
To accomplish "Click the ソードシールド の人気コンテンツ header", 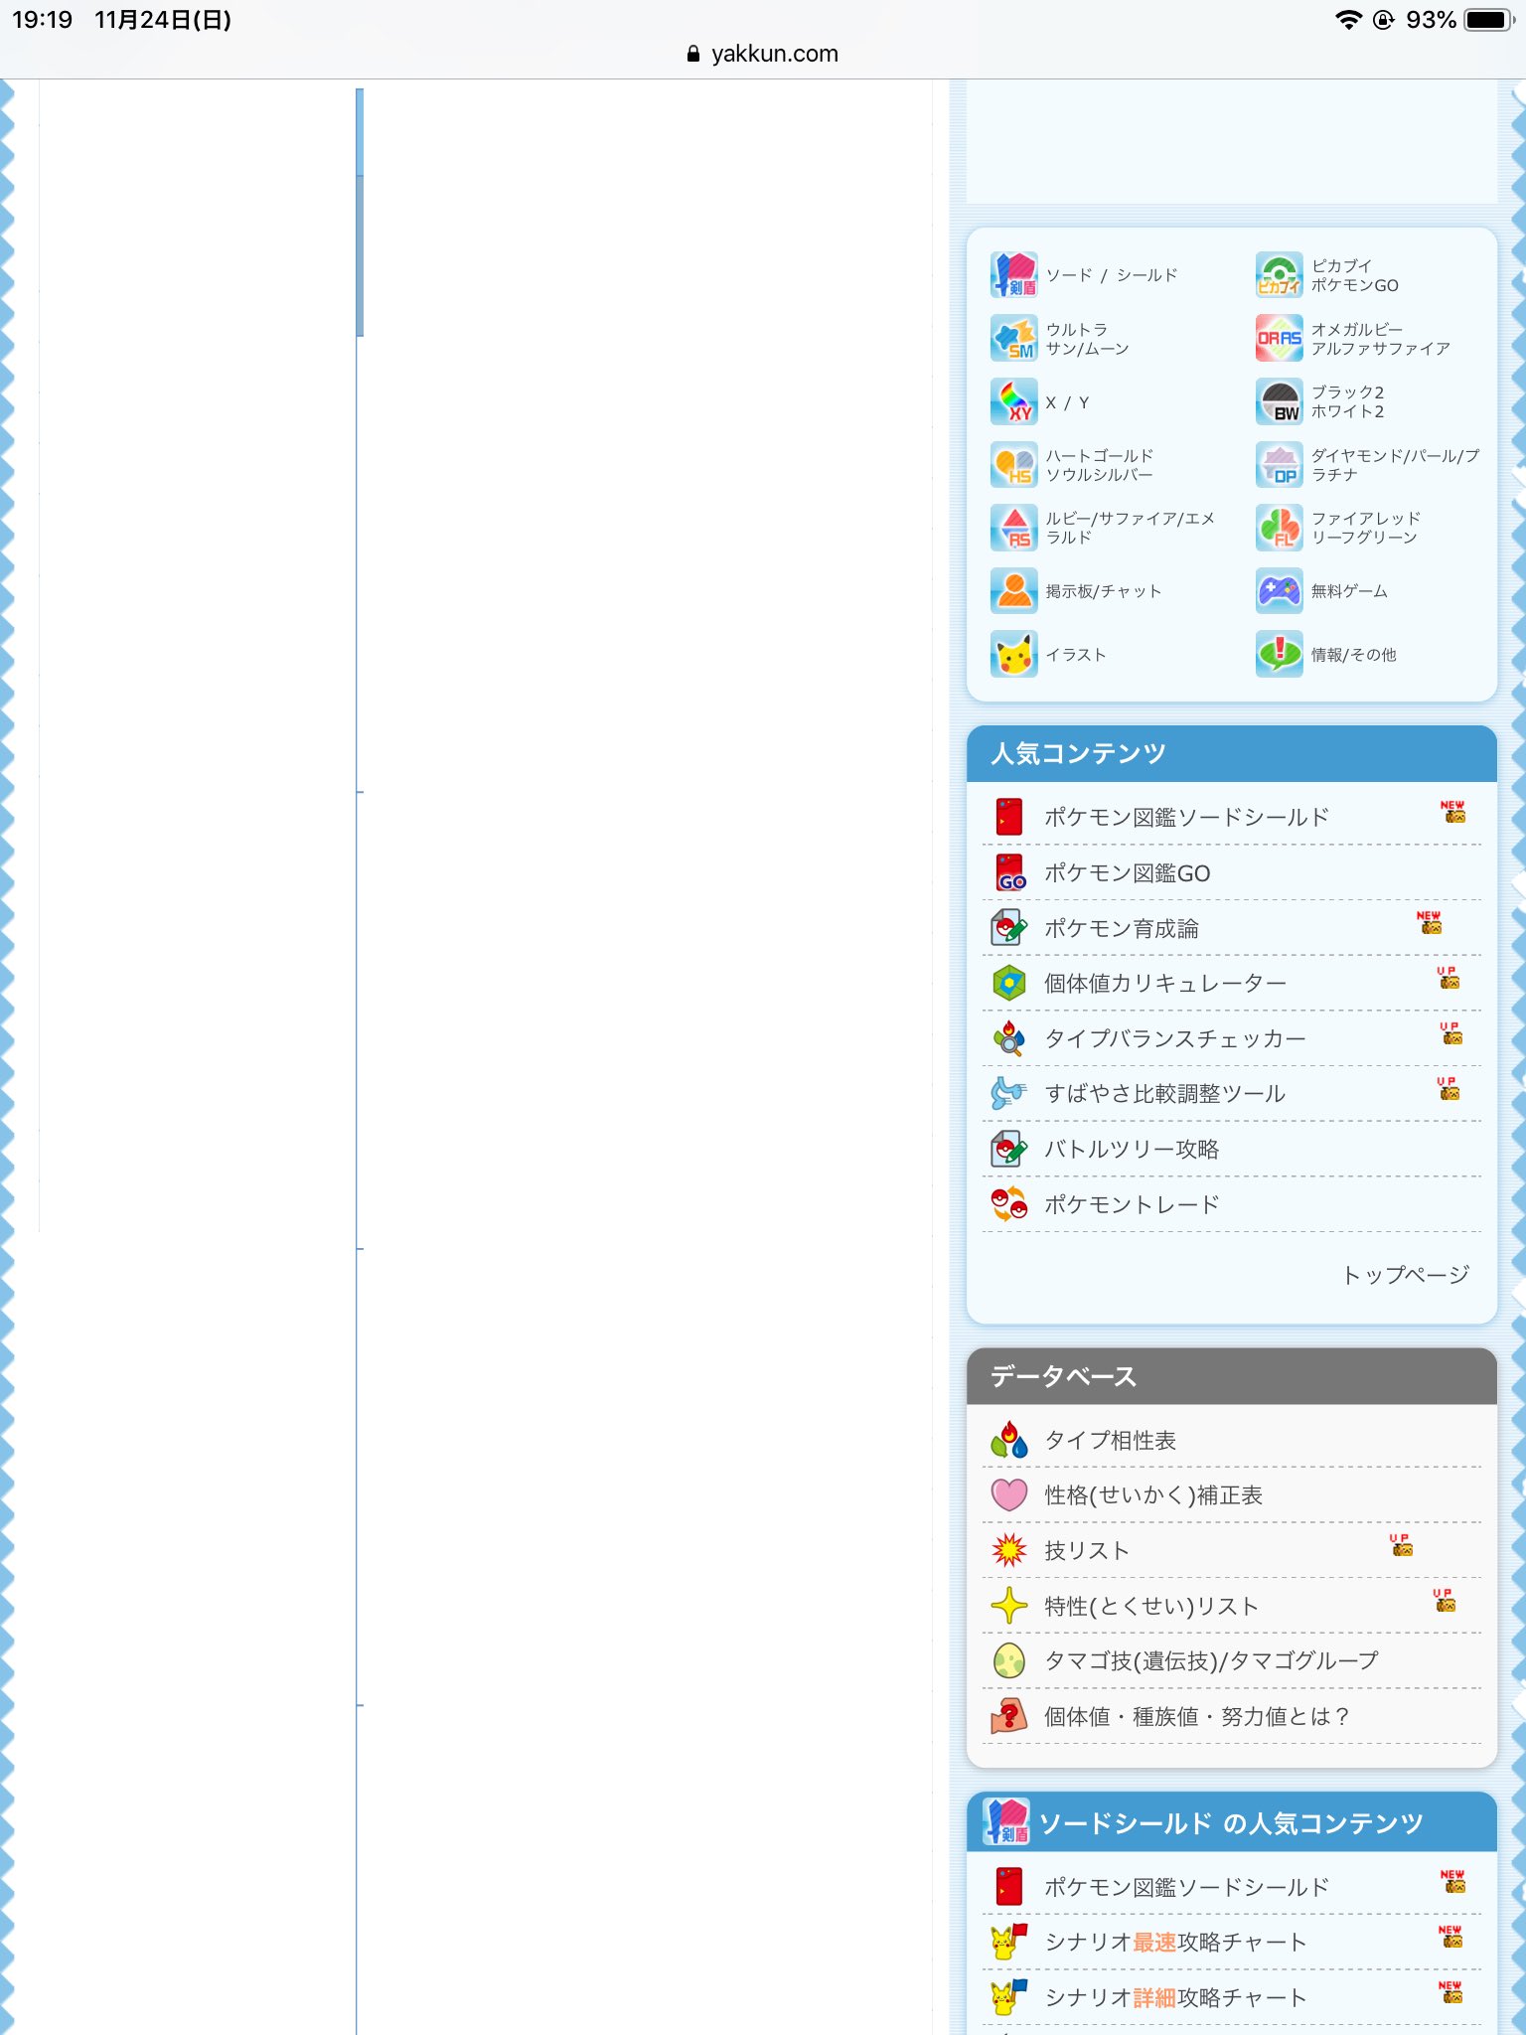I will coord(1232,1823).
